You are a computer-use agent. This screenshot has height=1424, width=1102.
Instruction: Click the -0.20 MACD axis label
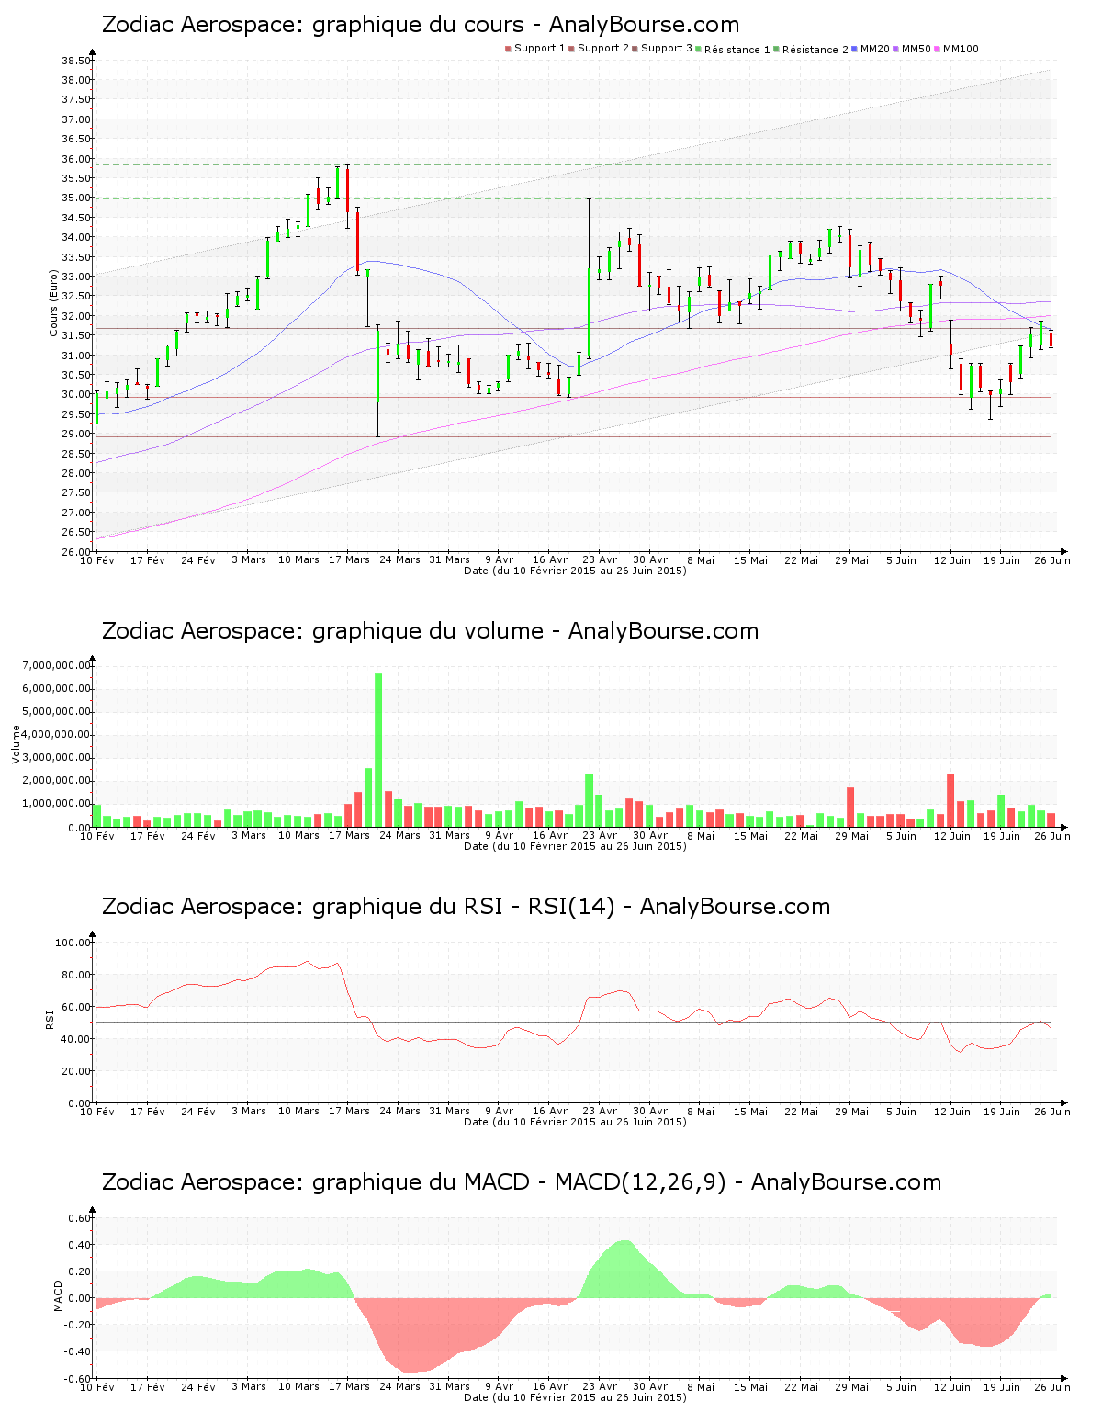[x=77, y=1325]
